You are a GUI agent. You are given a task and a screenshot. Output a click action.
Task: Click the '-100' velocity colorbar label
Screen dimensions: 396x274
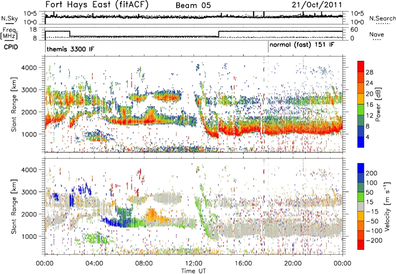[374, 231]
